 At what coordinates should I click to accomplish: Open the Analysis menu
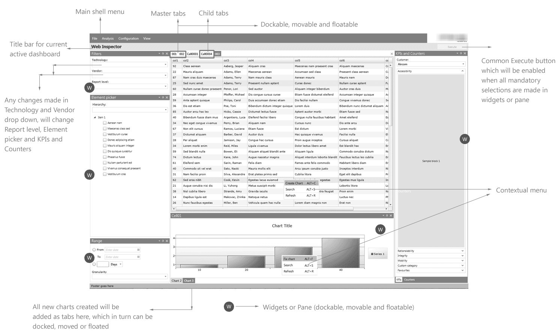[108, 39]
